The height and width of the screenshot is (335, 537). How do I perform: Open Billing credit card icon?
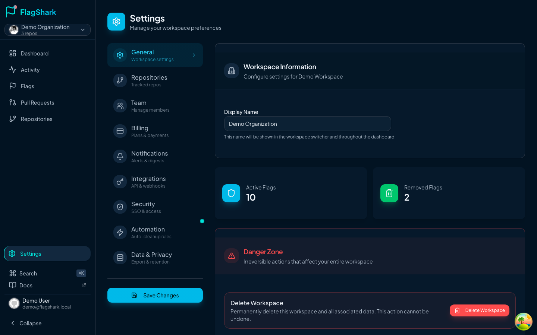[x=120, y=131]
